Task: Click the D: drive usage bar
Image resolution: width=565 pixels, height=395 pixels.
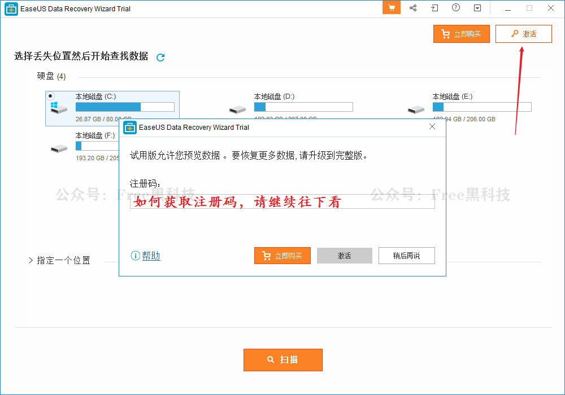Action: point(303,107)
